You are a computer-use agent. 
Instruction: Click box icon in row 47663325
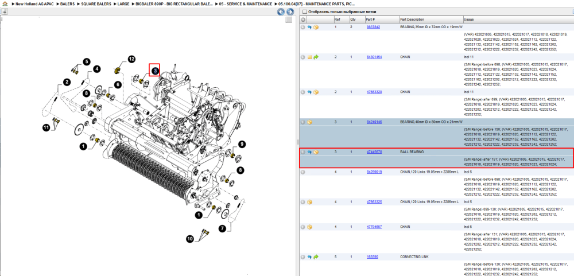pyautogui.click(x=309, y=202)
